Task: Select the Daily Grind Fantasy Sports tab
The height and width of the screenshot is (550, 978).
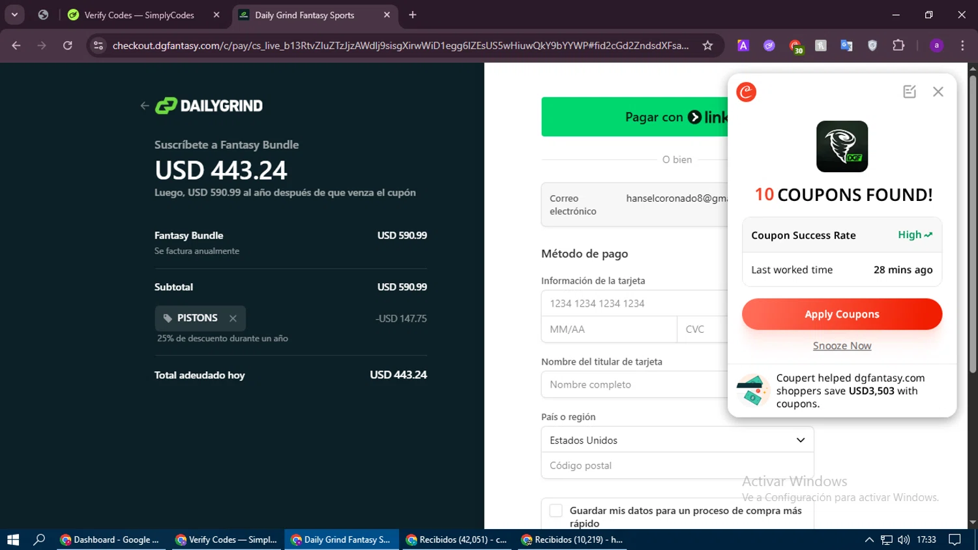Action: (314, 15)
